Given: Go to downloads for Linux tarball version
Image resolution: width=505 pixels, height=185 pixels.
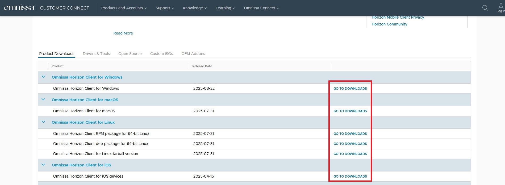Looking at the screenshot, I should 350,154.
